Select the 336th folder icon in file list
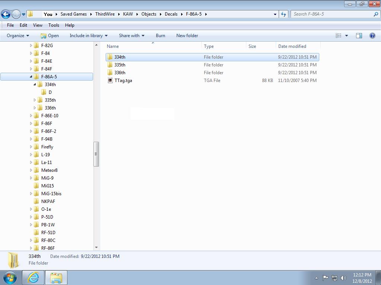 coord(110,73)
